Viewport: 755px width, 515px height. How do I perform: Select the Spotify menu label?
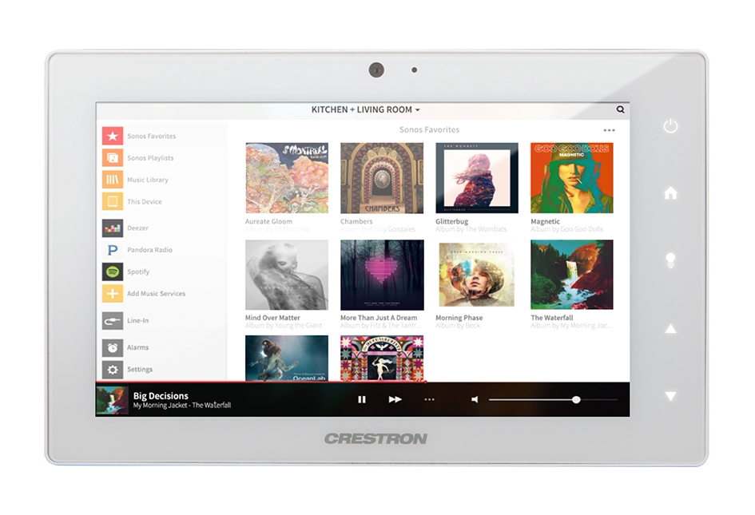pos(138,272)
